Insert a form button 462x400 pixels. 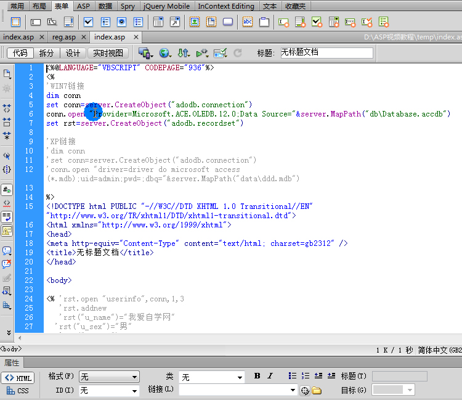click(x=228, y=22)
